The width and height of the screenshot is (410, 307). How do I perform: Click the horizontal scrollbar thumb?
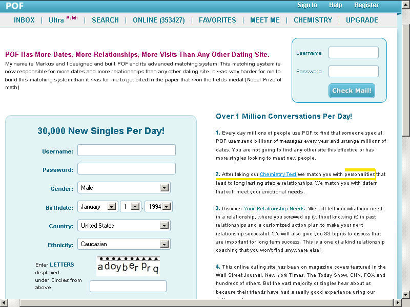tap(207, 303)
